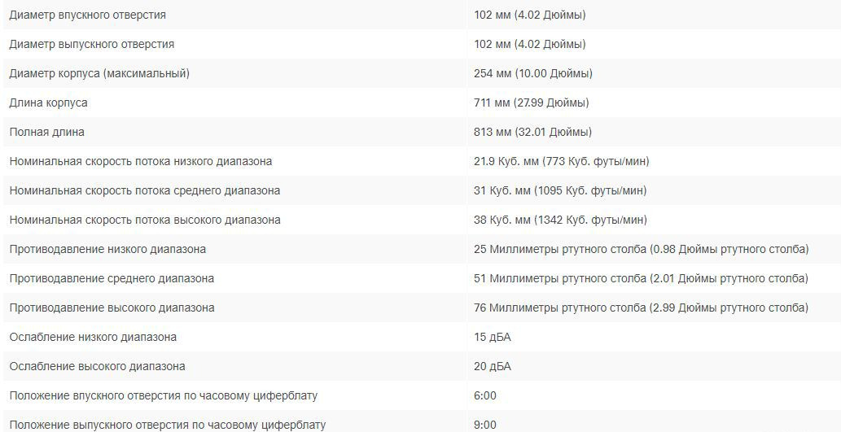This screenshot has width=841, height=432.
Task: Select the value "21.9 Куб. мм (773 Куб. футы/мин)"
Action: pos(561,161)
